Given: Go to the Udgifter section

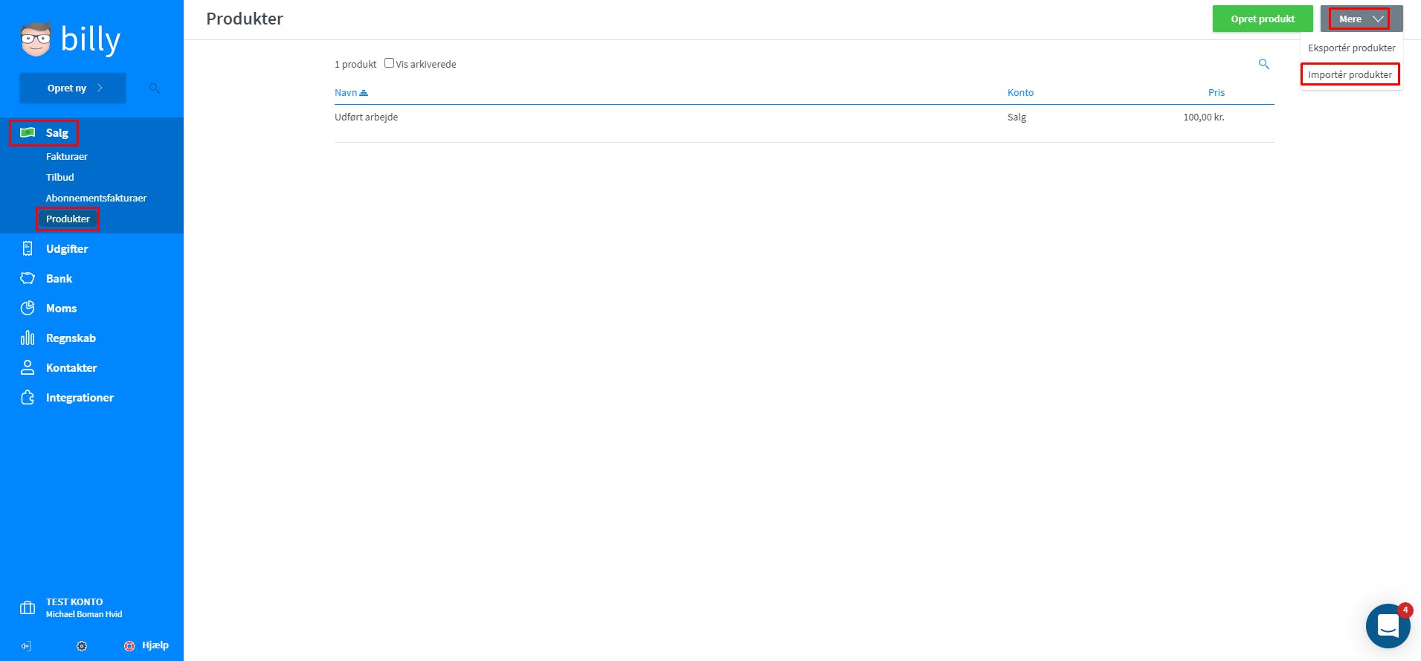Looking at the screenshot, I should click(67, 248).
